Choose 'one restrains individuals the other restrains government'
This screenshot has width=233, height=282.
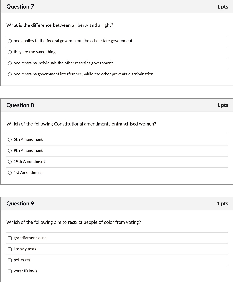(10, 63)
